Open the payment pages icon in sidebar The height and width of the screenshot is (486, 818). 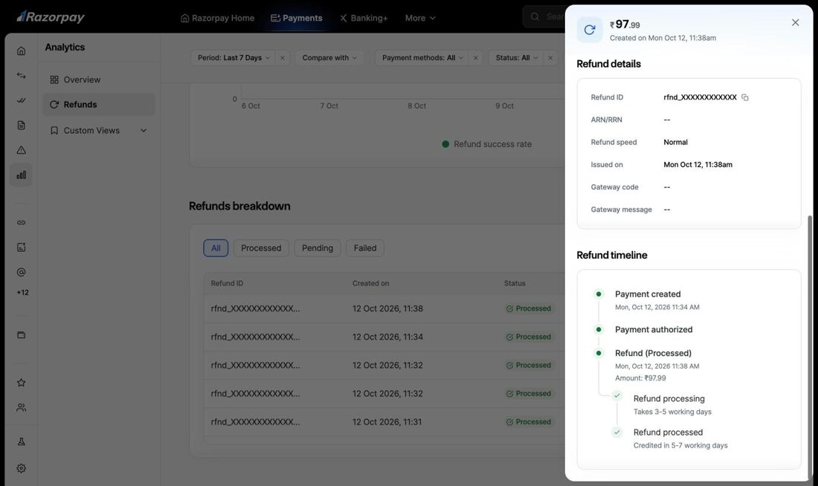coord(21,247)
